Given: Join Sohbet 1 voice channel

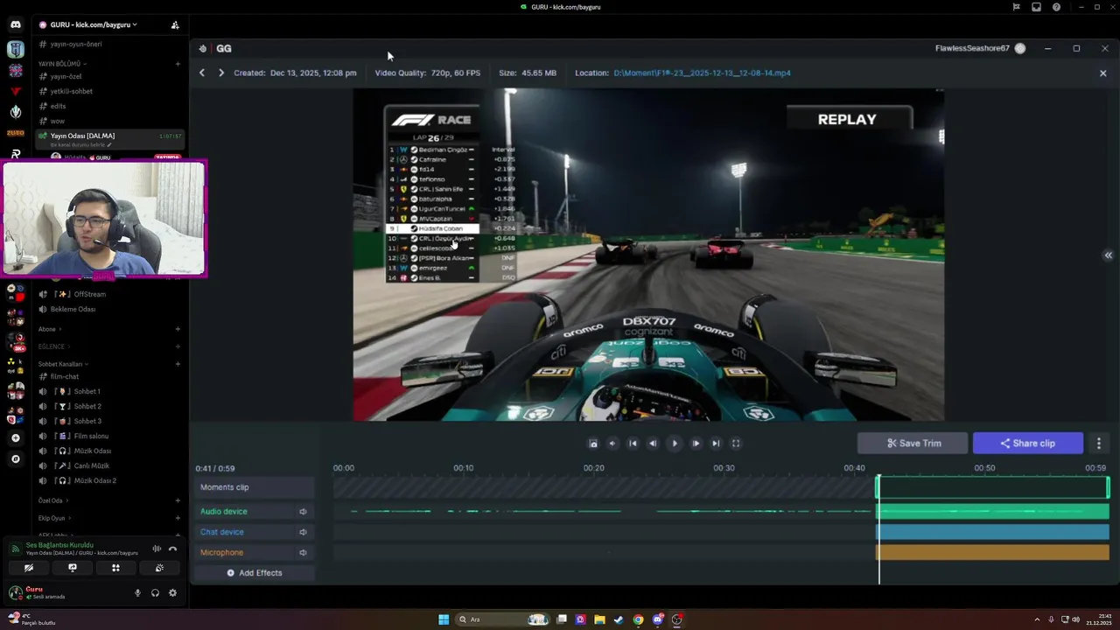Looking at the screenshot, I should tap(87, 391).
